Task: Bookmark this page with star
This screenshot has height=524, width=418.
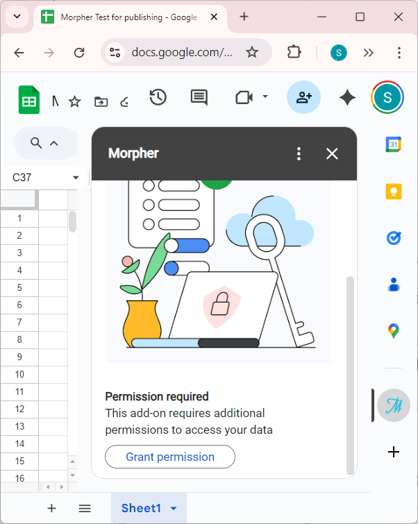Action: pyautogui.click(x=252, y=52)
